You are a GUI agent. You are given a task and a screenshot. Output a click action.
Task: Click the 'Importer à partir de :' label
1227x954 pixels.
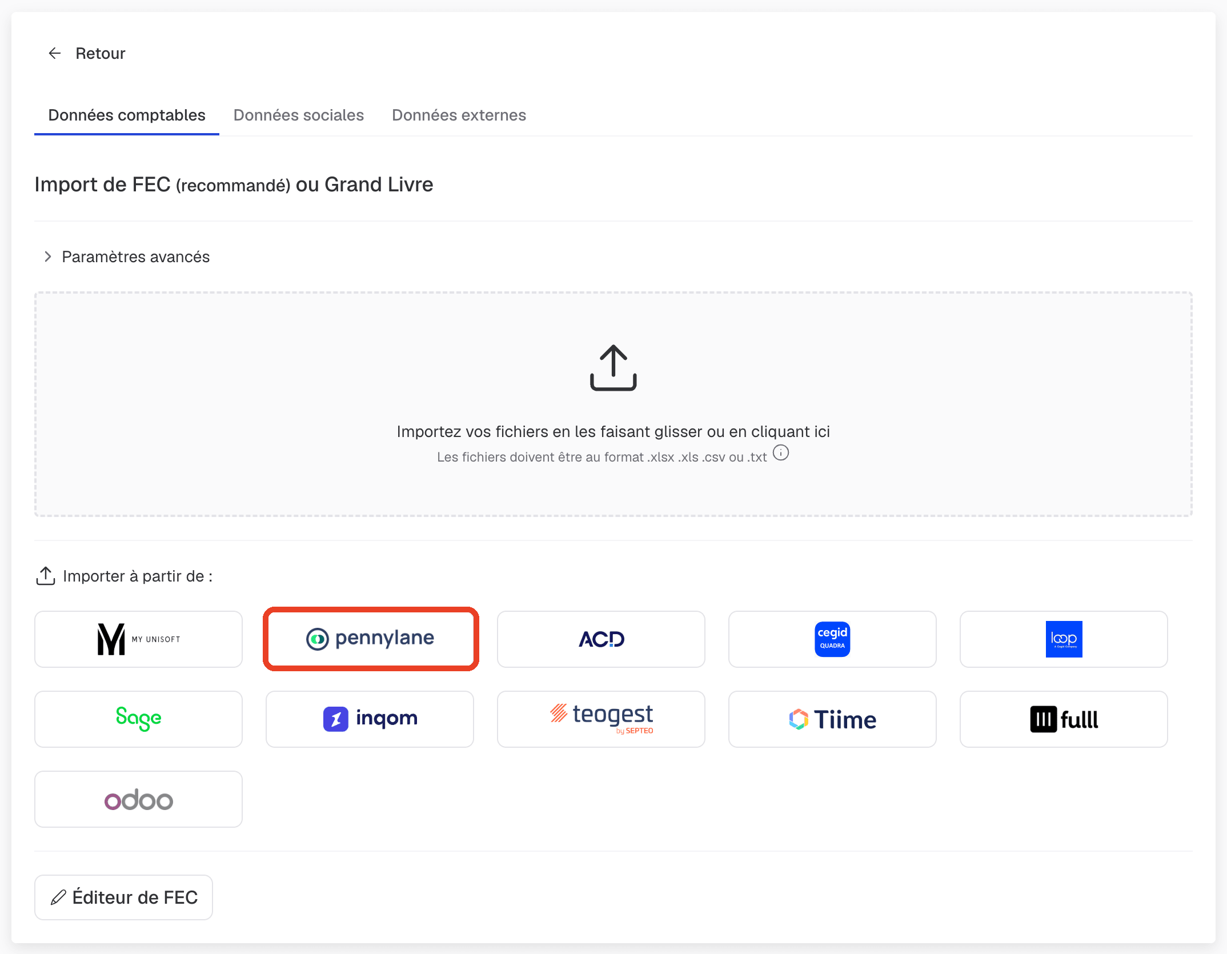click(x=138, y=576)
